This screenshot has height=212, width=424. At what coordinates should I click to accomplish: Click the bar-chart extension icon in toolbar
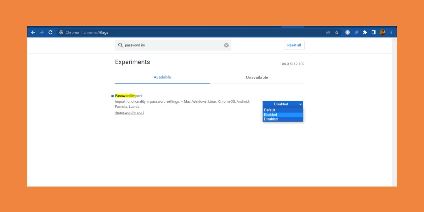click(356, 32)
